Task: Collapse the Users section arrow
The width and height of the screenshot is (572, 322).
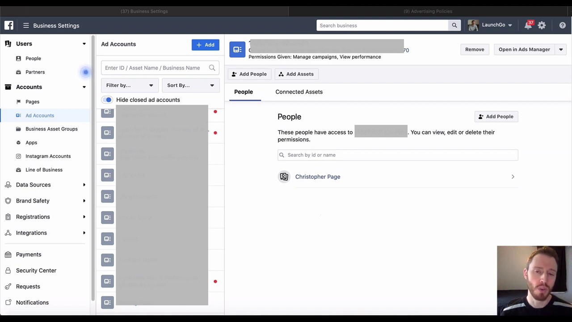Action: coord(84,44)
